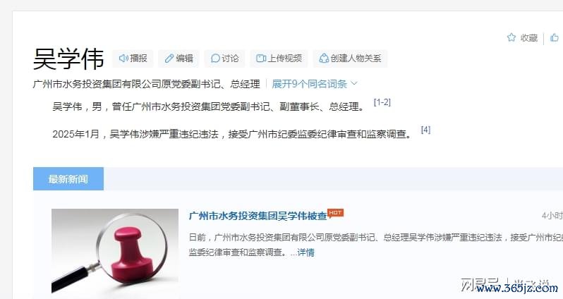The height and width of the screenshot is (299, 563).
Task: Click the 创建人物关系 people icon
Action: point(324,58)
